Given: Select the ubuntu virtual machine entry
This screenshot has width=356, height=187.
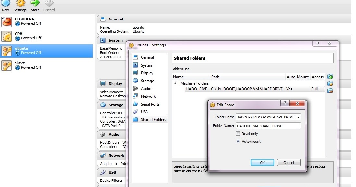Looking at the screenshot, I should (x=46, y=51).
